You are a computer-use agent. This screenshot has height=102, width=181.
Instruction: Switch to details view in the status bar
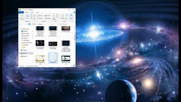click(72, 66)
